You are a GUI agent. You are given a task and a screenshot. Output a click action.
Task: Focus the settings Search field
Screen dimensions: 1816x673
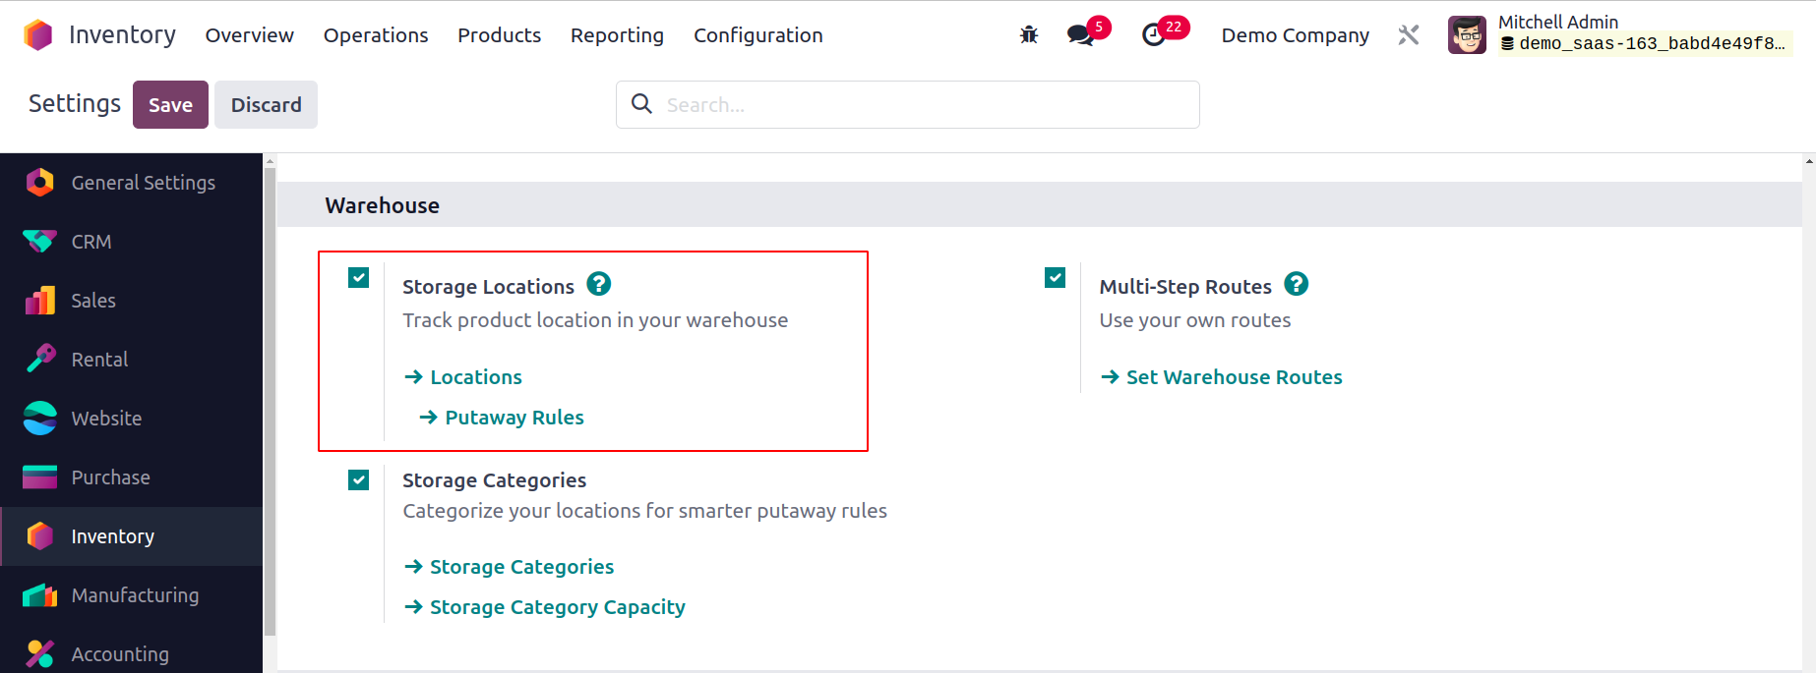click(x=907, y=104)
